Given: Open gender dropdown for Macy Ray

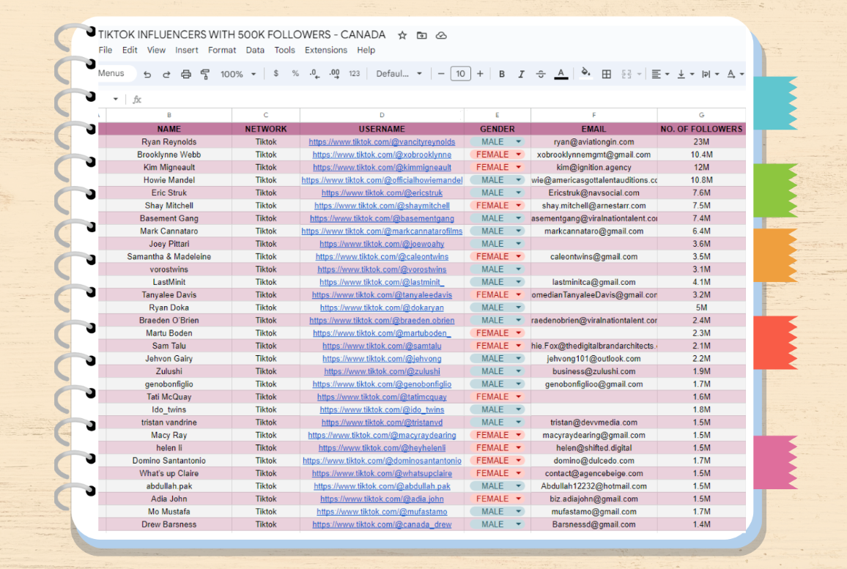Looking at the screenshot, I should pos(519,435).
